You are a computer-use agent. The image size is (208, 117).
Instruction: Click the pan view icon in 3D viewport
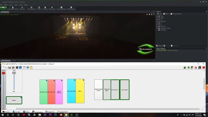pyautogui.click(x=147, y=14)
